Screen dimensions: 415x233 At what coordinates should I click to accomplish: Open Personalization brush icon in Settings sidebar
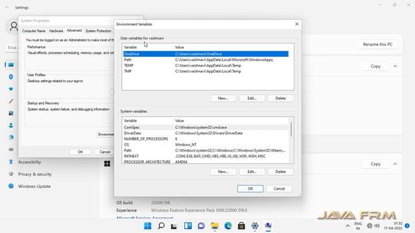[x=11, y=101]
